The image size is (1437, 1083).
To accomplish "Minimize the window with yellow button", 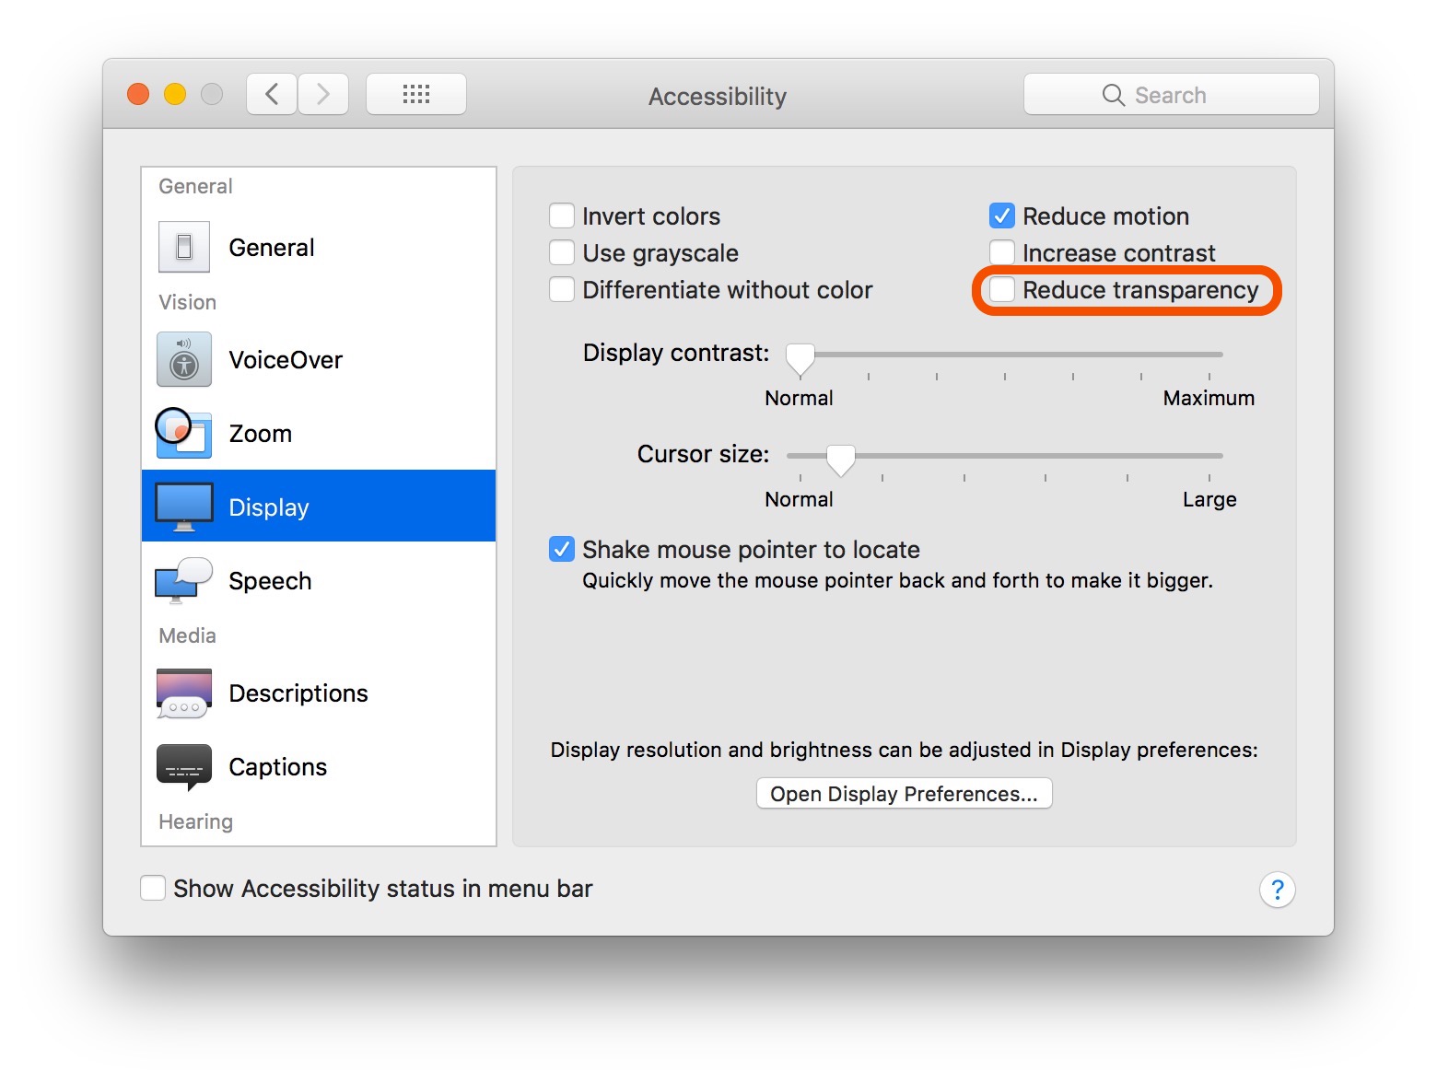I will tap(175, 94).
